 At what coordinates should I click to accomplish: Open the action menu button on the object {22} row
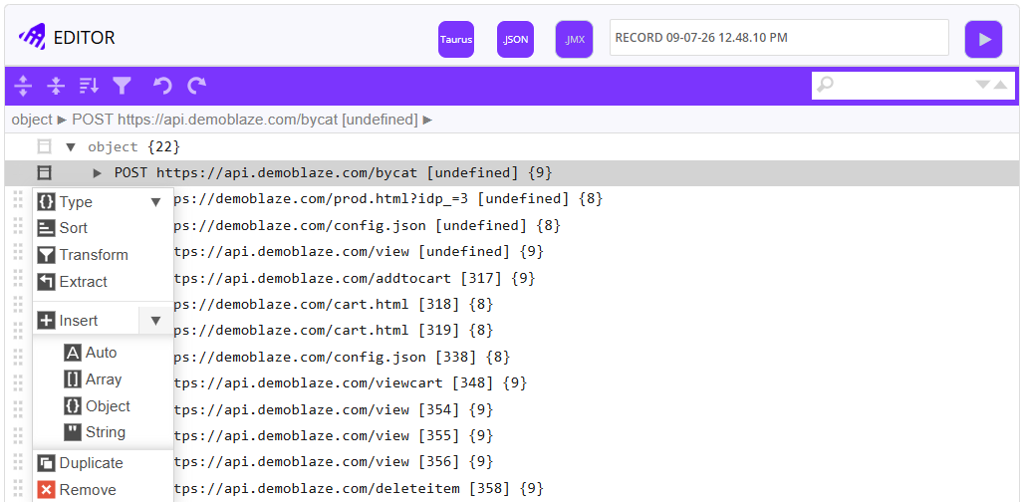click(44, 147)
